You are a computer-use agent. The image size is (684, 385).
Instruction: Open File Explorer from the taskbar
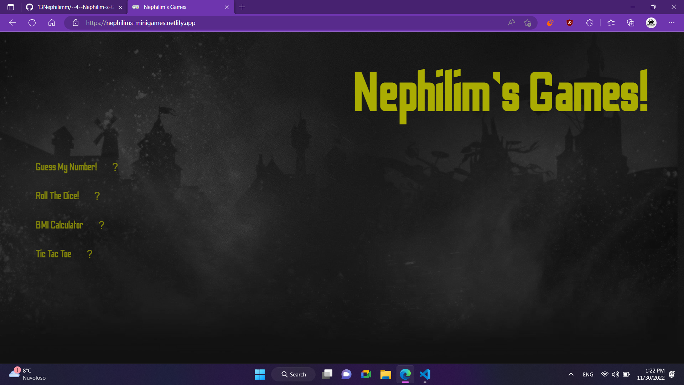tap(385, 374)
